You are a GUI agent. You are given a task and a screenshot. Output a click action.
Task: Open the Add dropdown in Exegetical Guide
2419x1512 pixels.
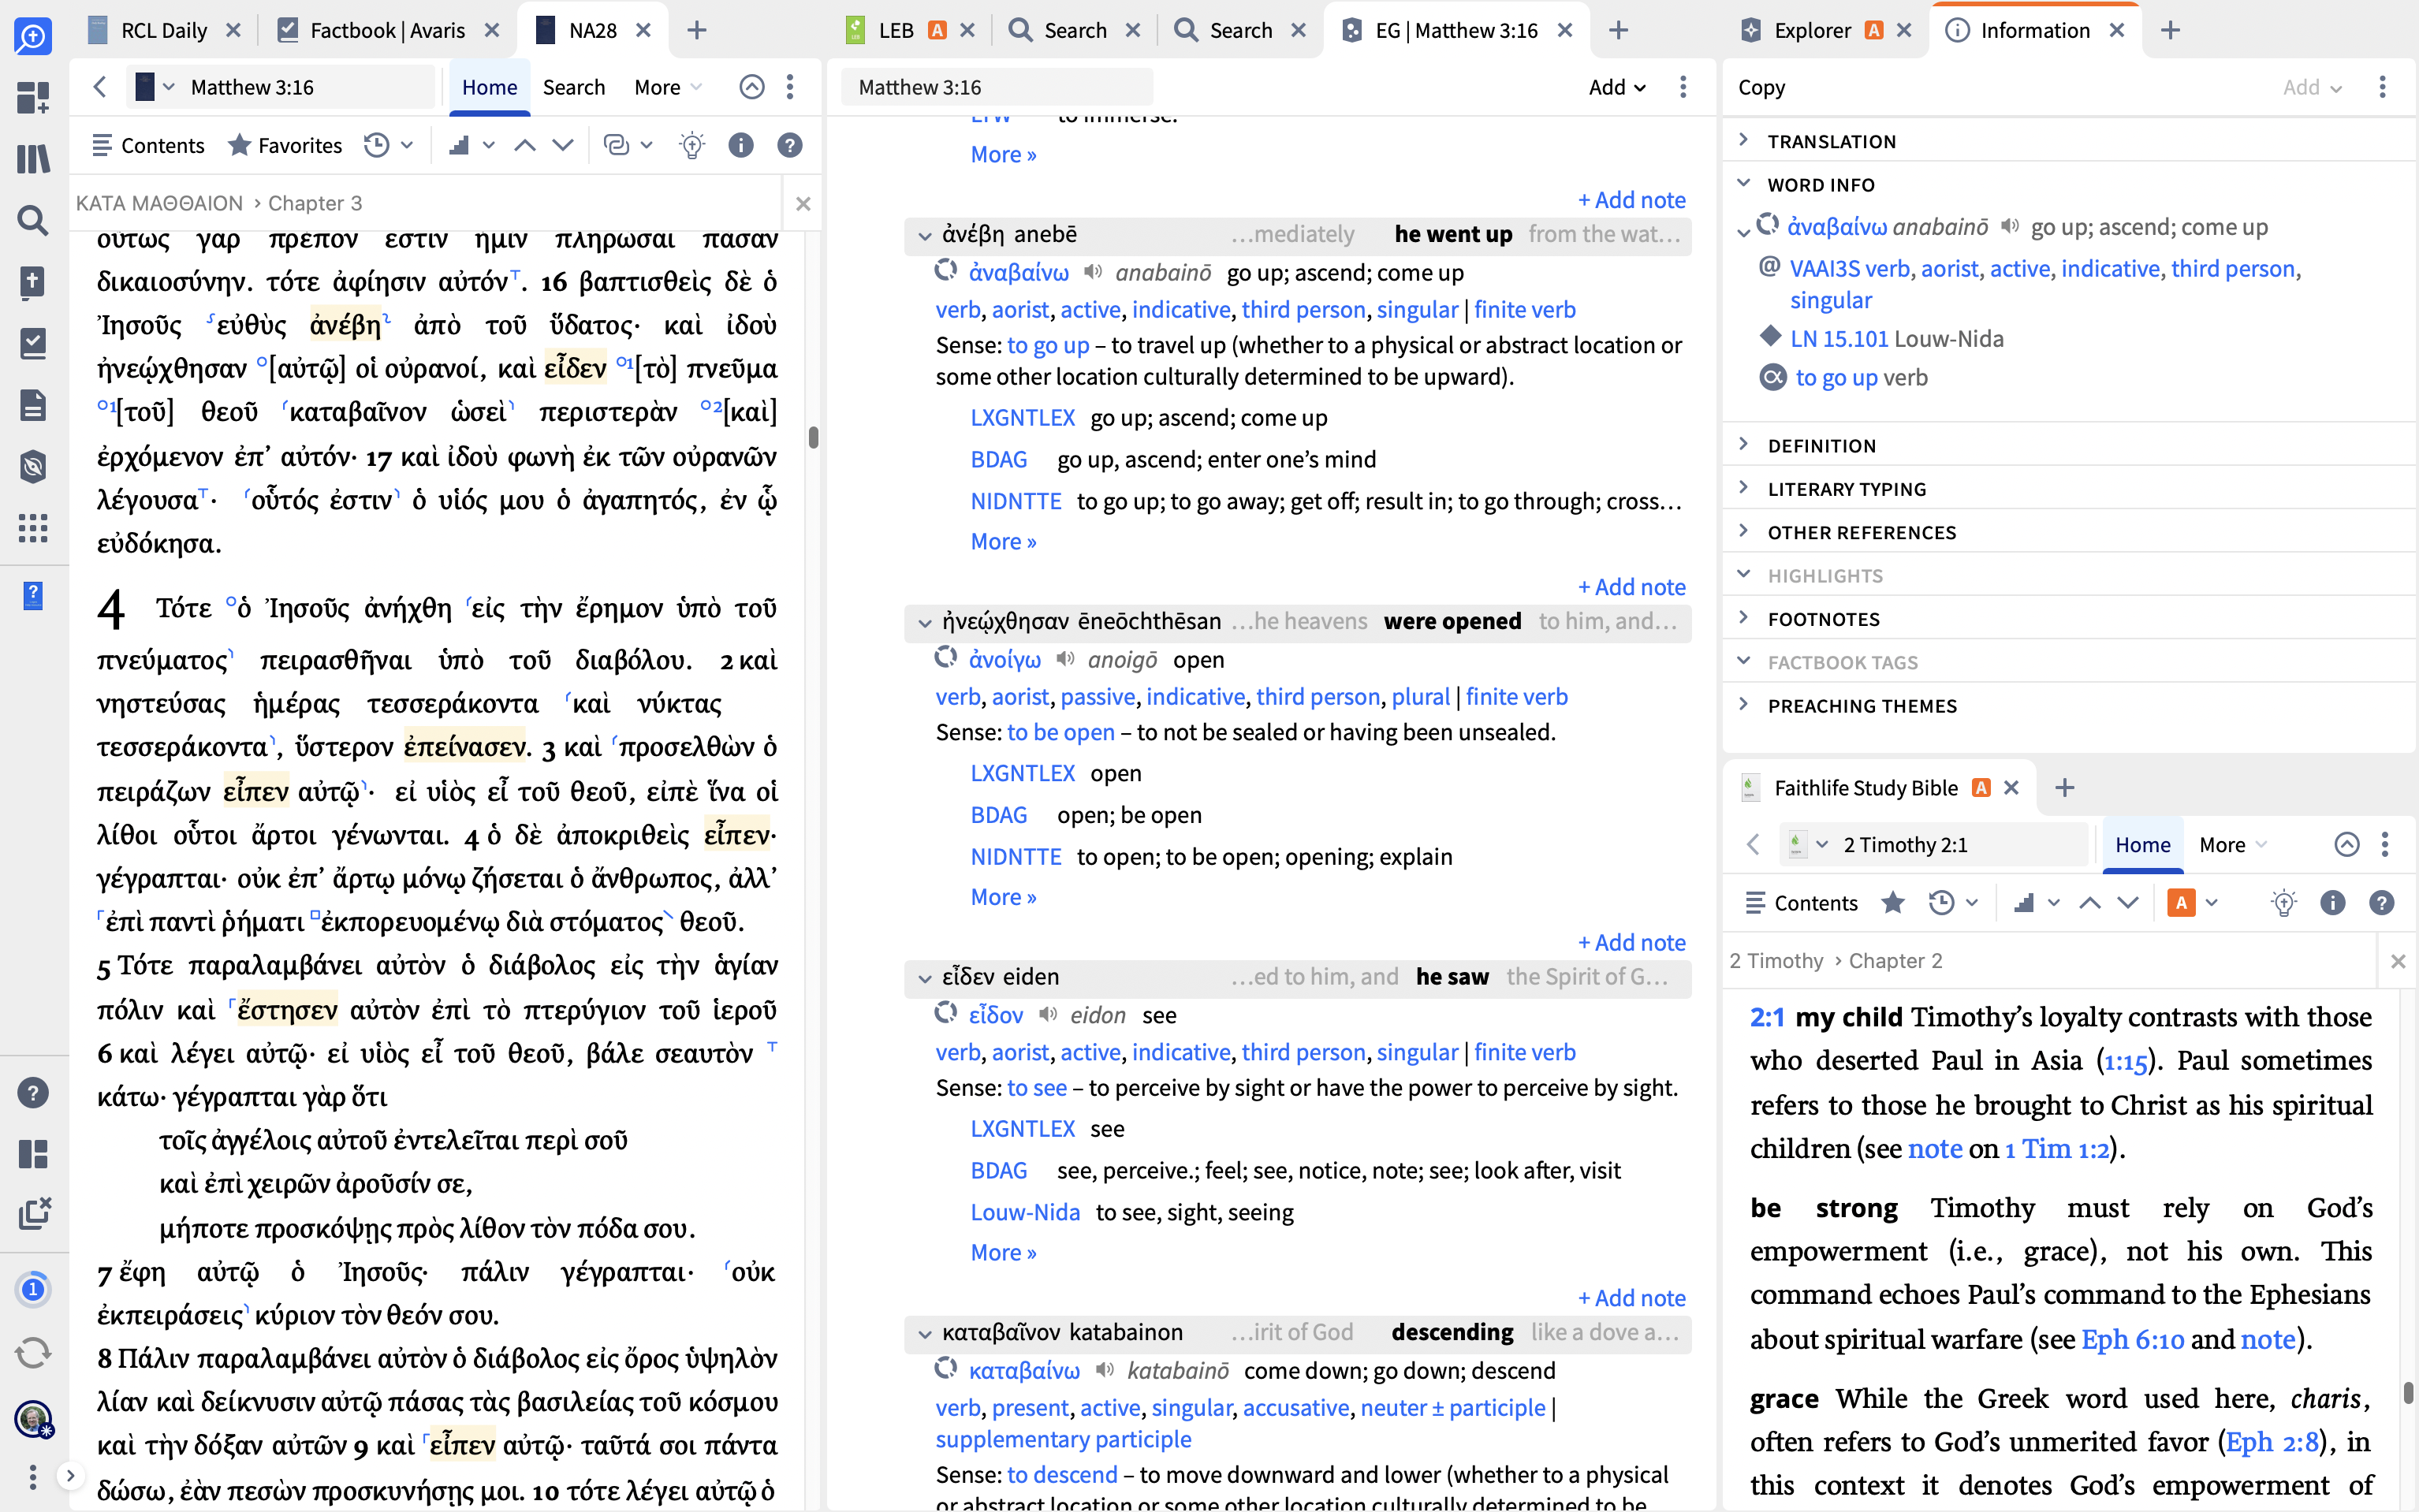pyautogui.click(x=1616, y=87)
